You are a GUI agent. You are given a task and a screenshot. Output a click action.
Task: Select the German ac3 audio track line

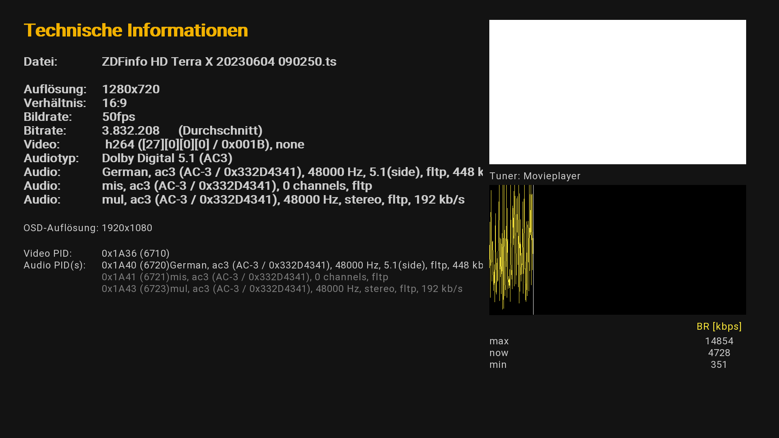pyautogui.click(x=292, y=172)
